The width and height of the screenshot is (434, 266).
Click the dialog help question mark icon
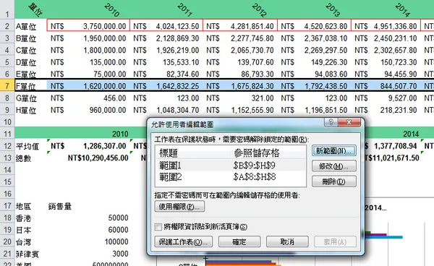331,122
